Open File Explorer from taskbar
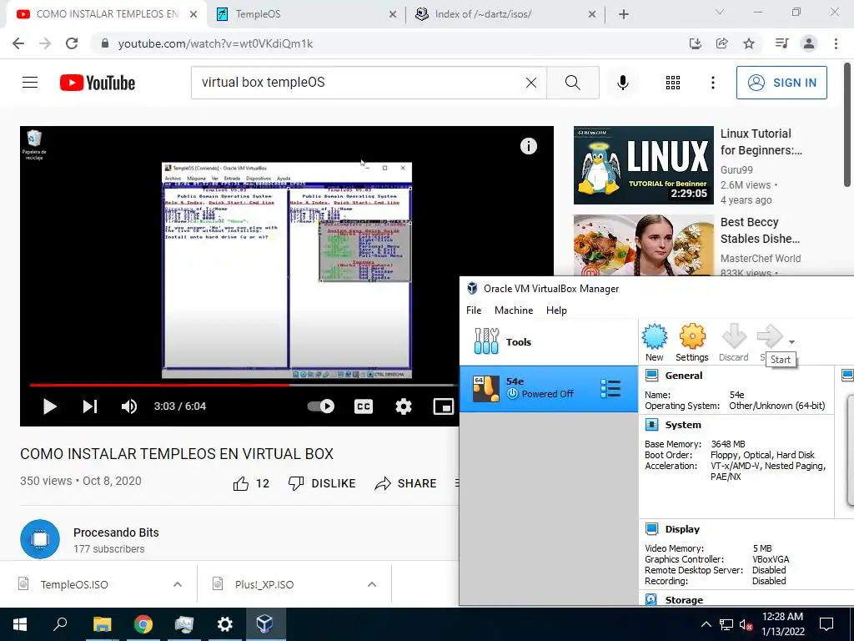Image resolution: width=854 pixels, height=641 pixels. (x=102, y=624)
